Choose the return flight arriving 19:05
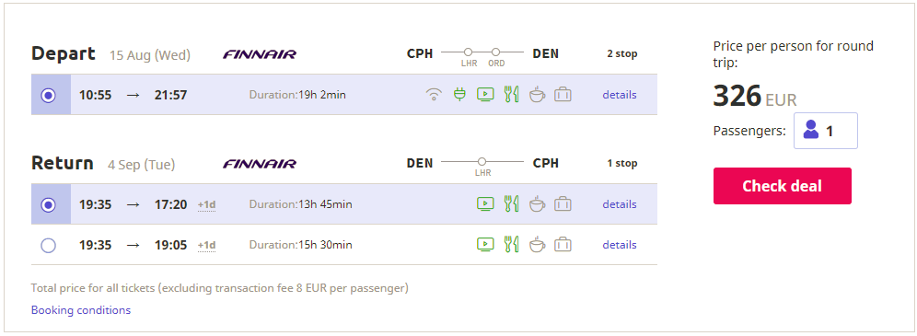The height and width of the screenshot is (336, 917). [x=49, y=245]
